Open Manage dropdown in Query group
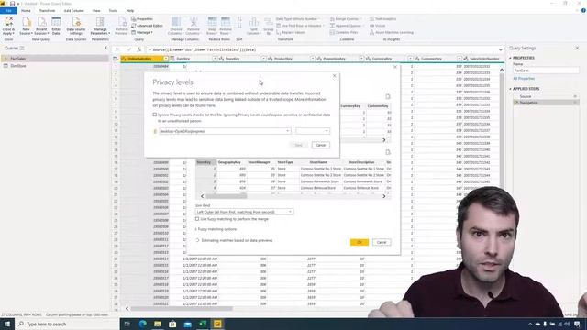The image size is (587, 330). [142, 33]
